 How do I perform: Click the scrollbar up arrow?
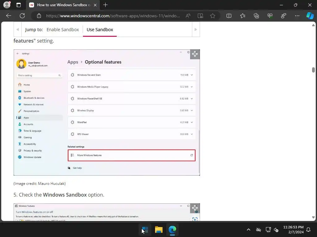pos(313,25)
